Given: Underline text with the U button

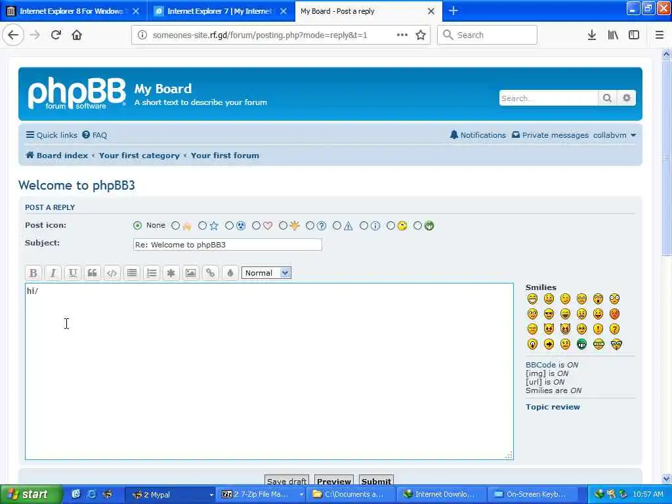Looking at the screenshot, I should [x=73, y=273].
